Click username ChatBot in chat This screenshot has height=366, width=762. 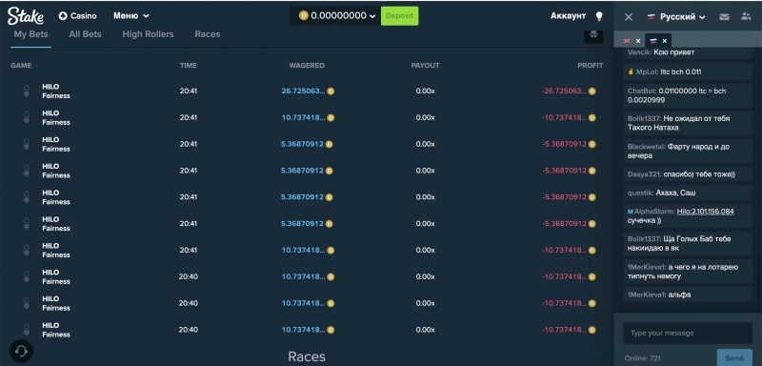pyautogui.click(x=642, y=91)
